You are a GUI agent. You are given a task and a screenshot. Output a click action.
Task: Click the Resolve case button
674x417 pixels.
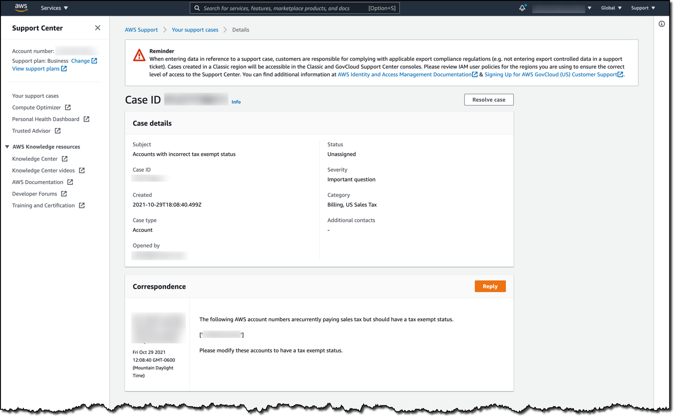489,100
